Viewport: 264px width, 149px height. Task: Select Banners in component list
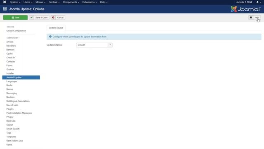point(10,50)
